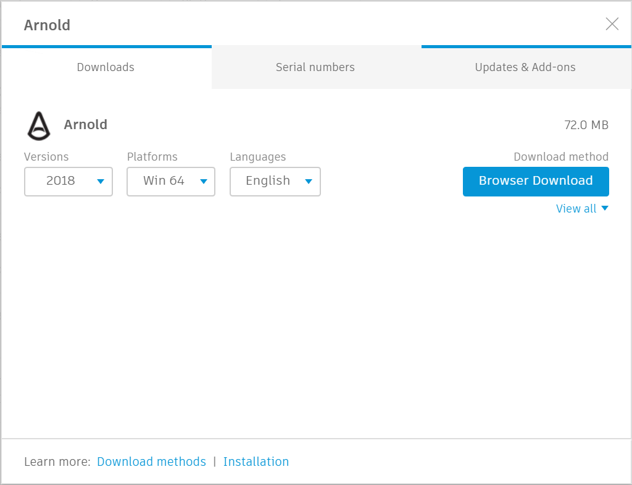Viewport: 632px width, 485px height.
Task: Open the Download methods link
Action: 151,462
